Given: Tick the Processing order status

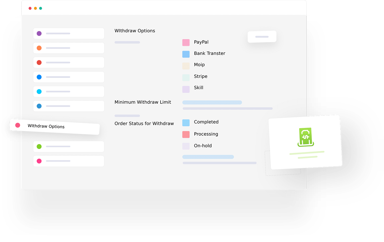Looking at the screenshot, I should click(186, 134).
